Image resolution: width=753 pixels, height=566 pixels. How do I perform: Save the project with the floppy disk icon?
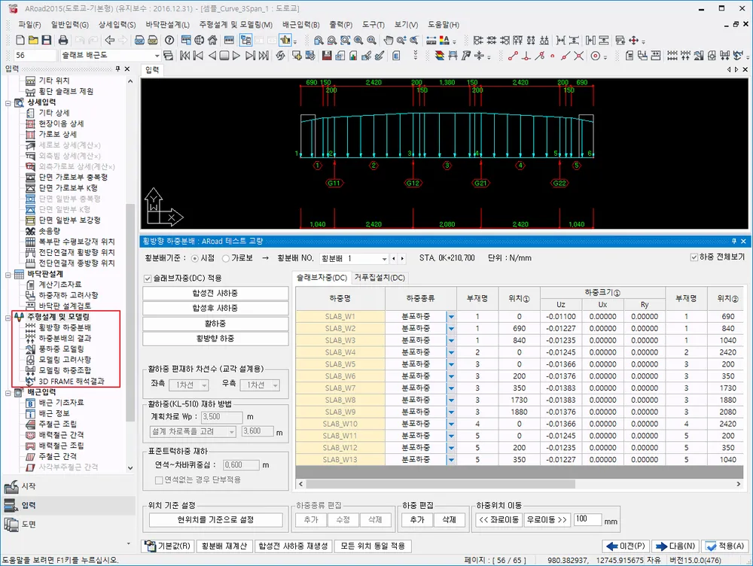point(47,41)
